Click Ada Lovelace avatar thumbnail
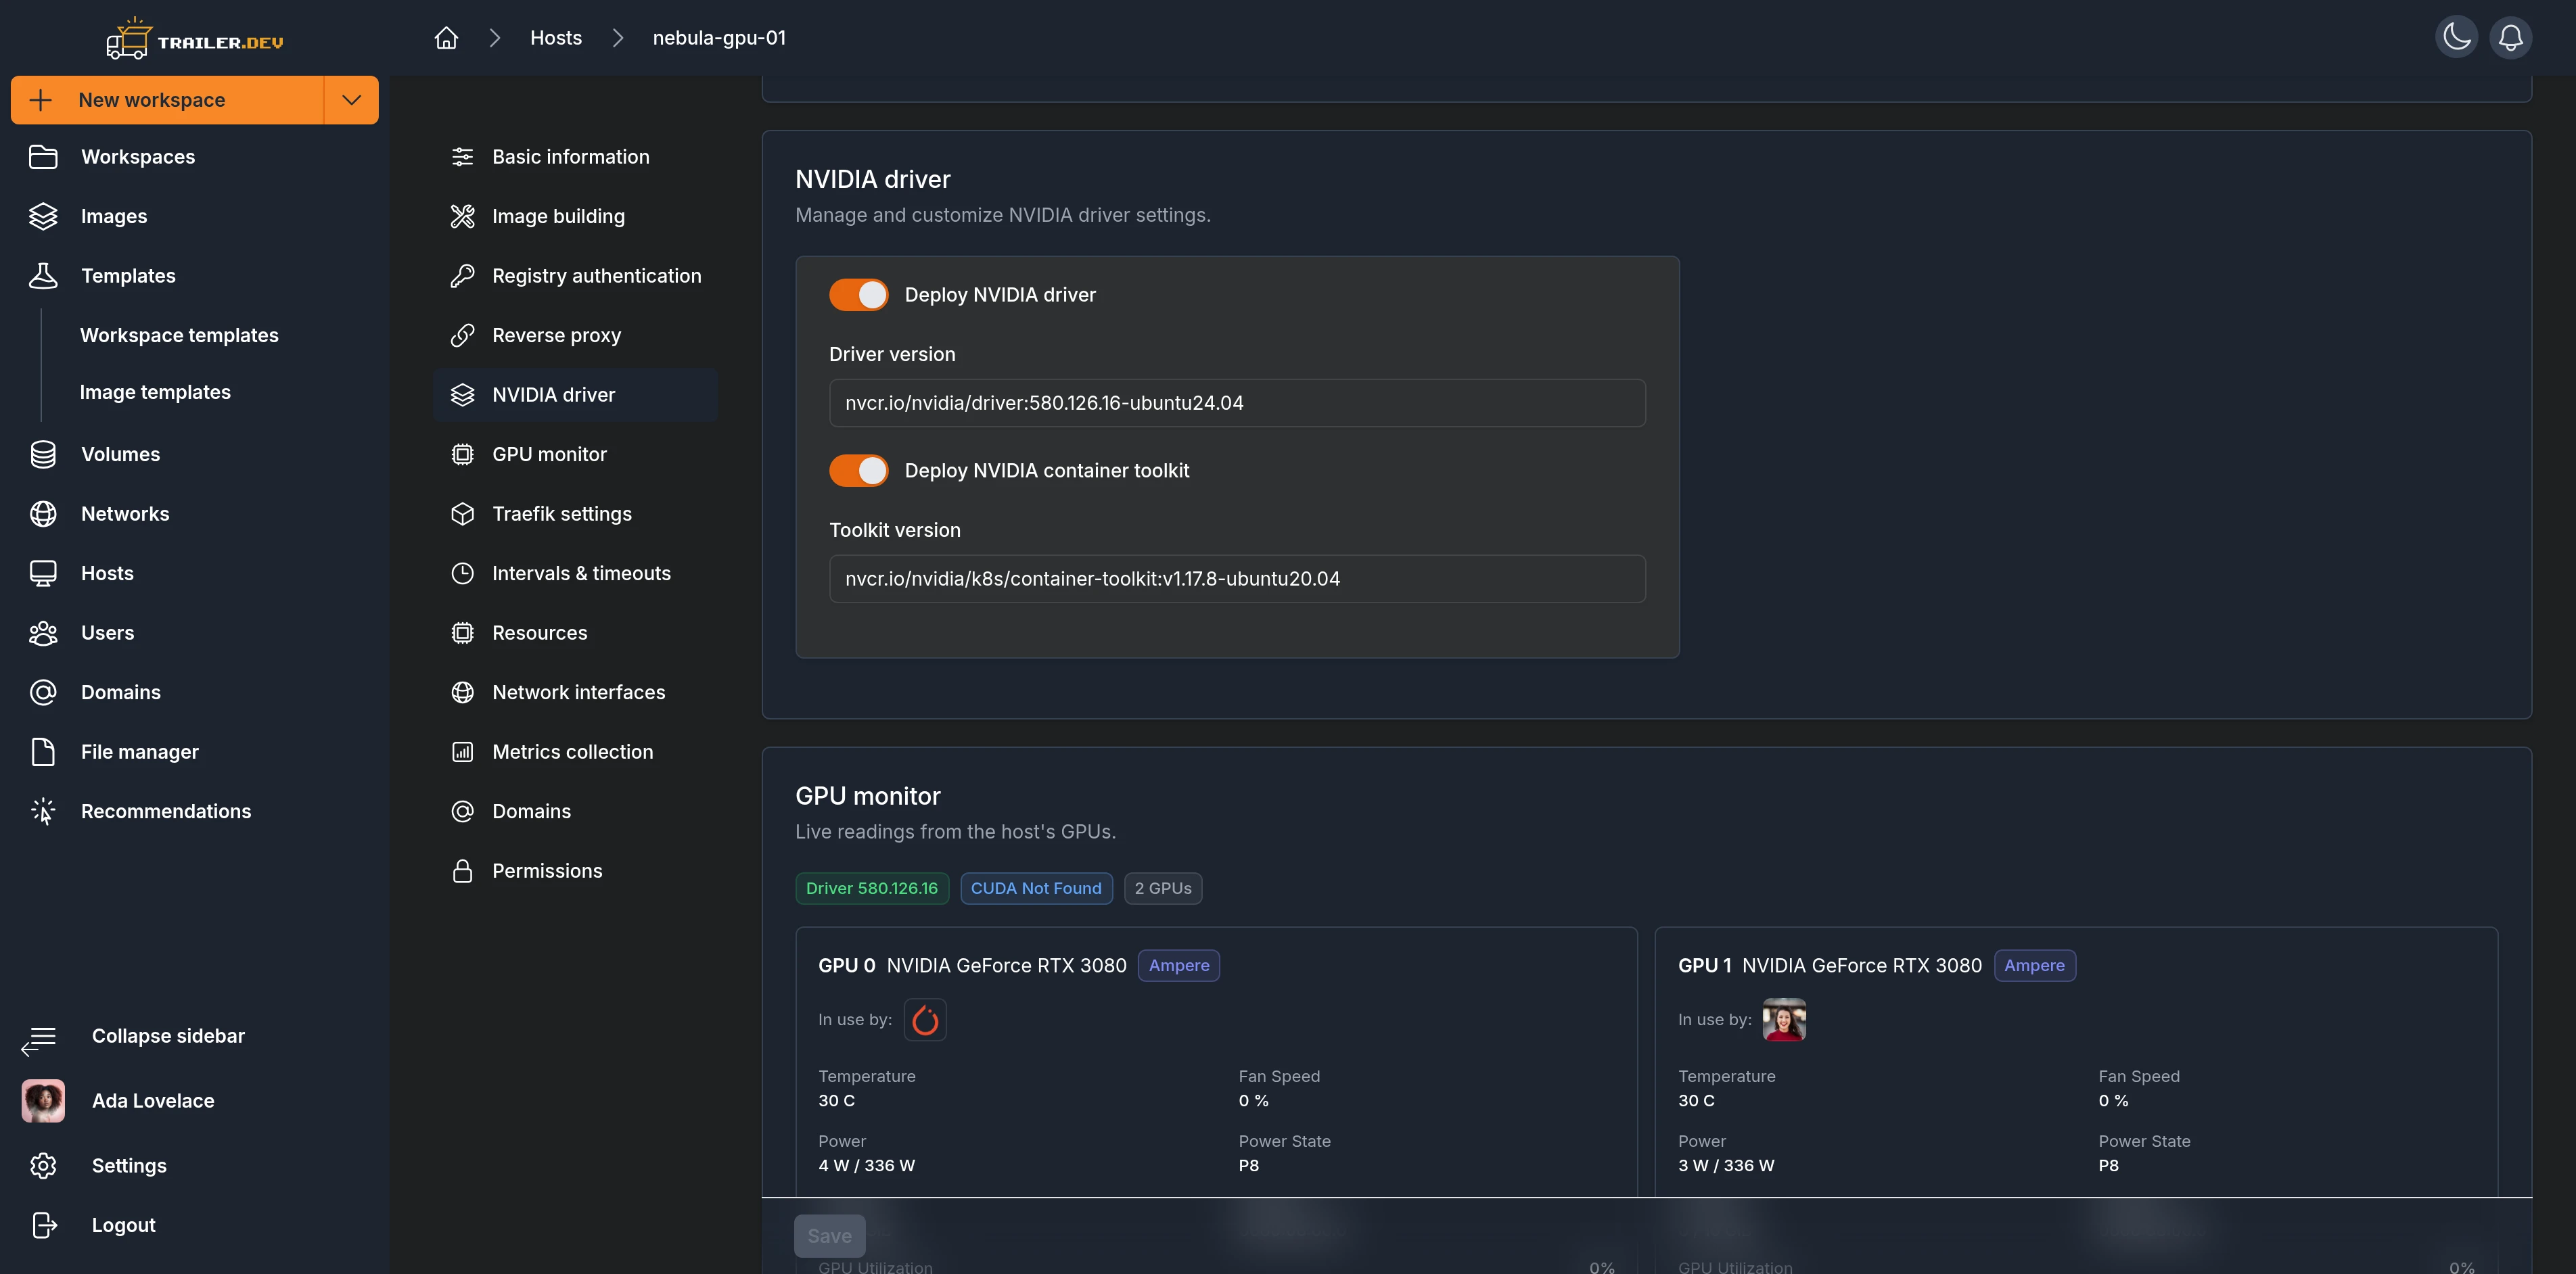The height and width of the screenshot is (1274, 2576). (43, 1101)
